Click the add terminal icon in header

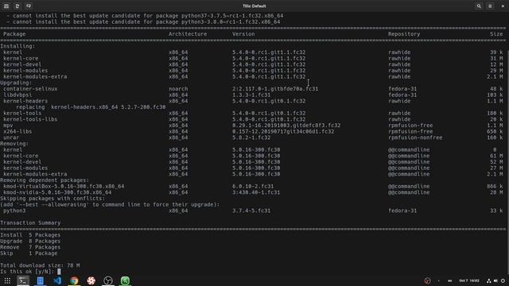coord(17,6)
